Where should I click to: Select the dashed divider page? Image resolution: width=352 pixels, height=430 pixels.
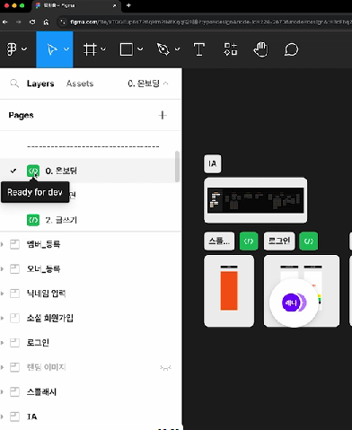click(x=92, y=146)
